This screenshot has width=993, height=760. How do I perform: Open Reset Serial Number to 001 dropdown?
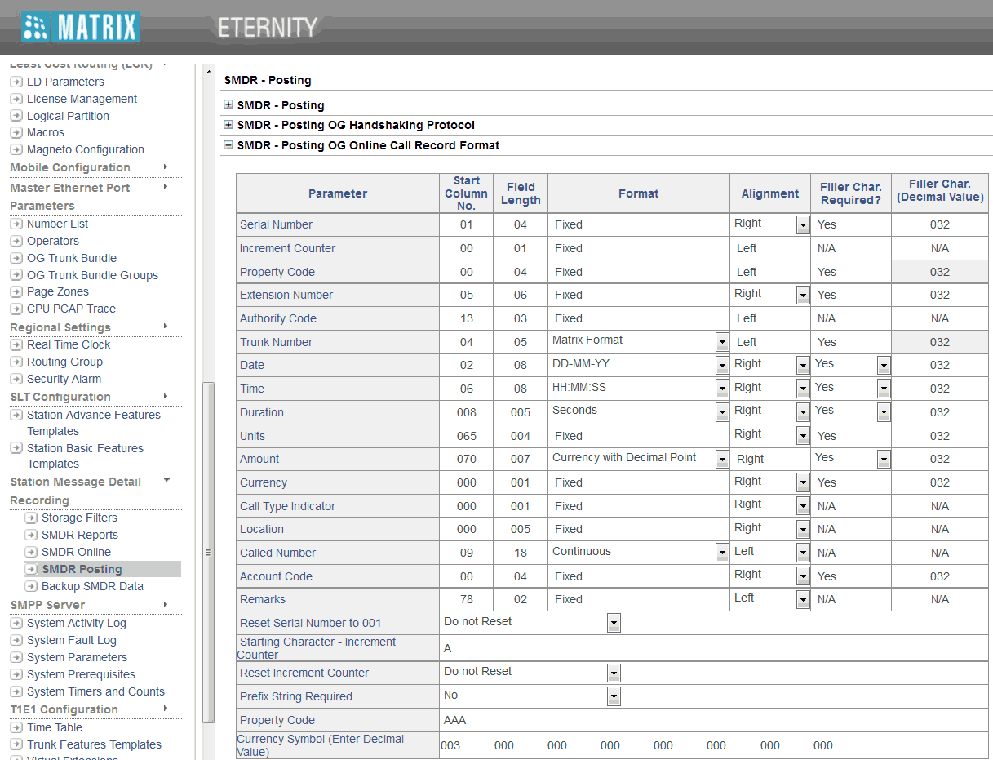(614, 624)
